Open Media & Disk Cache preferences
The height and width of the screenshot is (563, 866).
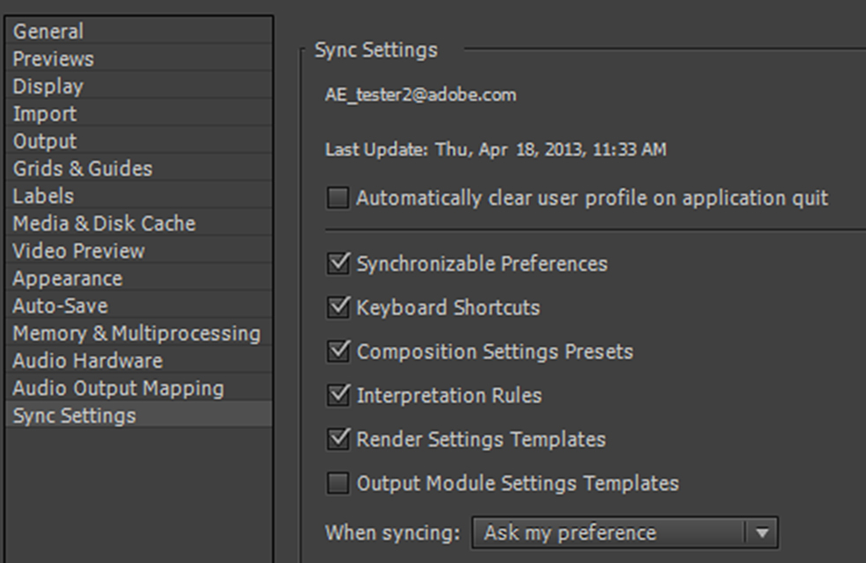pyautogui.click(x=140, y=223)
